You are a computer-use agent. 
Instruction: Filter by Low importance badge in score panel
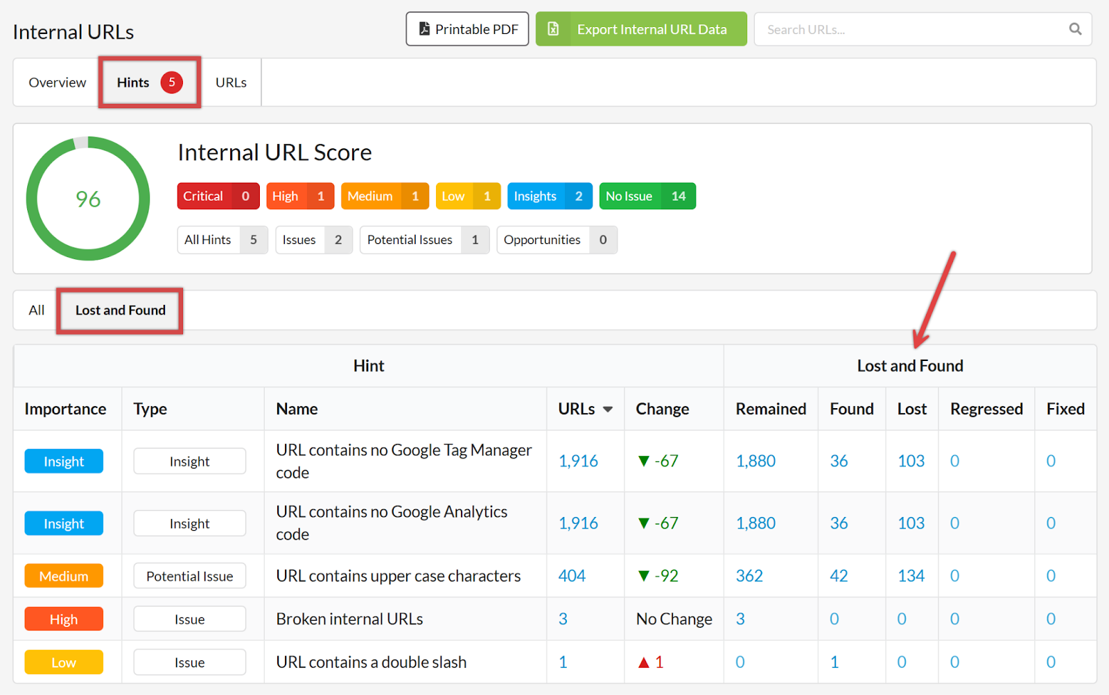pyautogui.click(x=469, y=196)
